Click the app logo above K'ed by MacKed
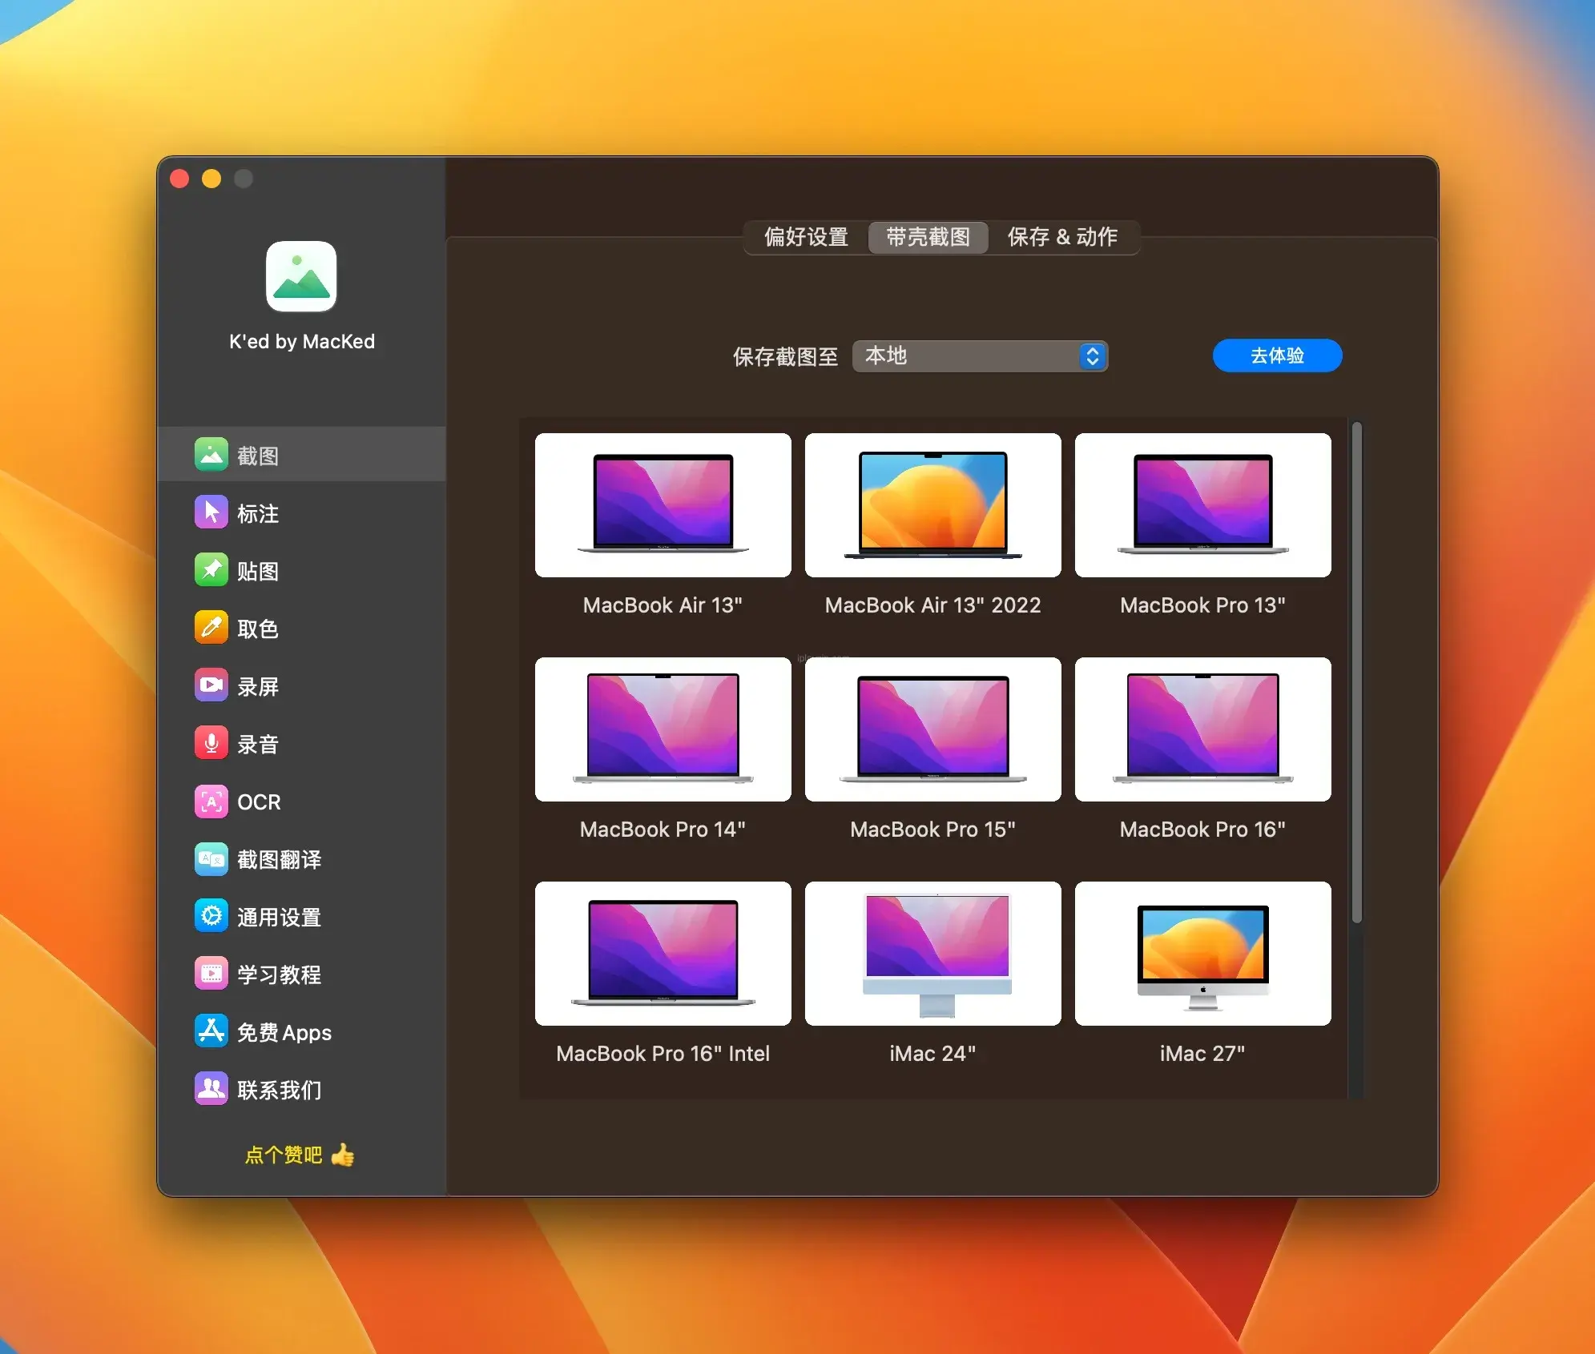Screen dimensions: 1595x1354 [x=301, y=276]
